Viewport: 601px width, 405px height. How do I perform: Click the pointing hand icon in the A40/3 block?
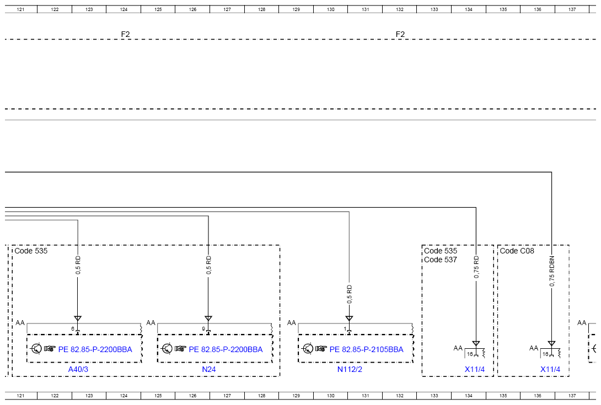[50, 349]
